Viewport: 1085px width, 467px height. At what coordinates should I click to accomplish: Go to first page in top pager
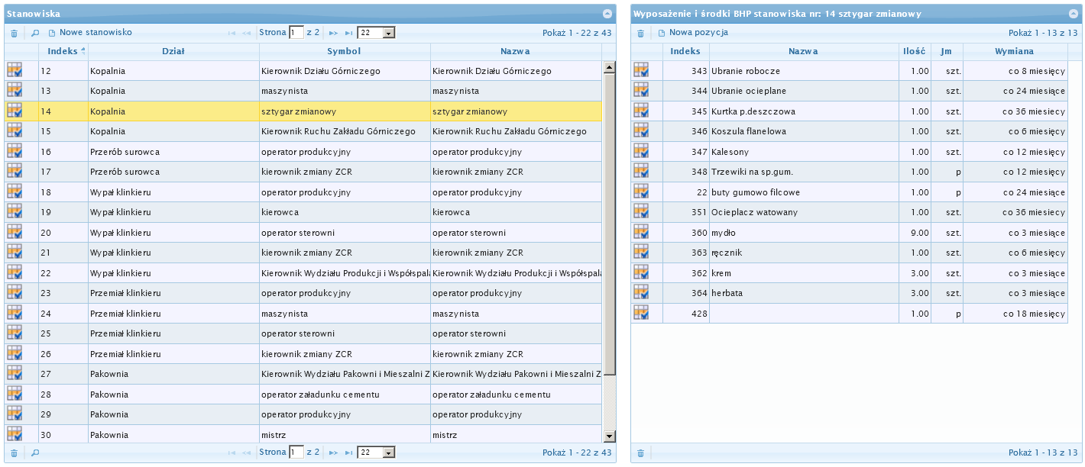[232, 34]
